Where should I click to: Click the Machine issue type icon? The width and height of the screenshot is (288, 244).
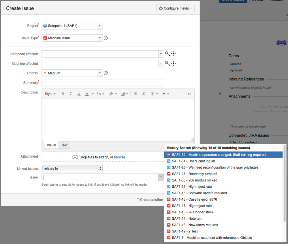coord(45,38)
